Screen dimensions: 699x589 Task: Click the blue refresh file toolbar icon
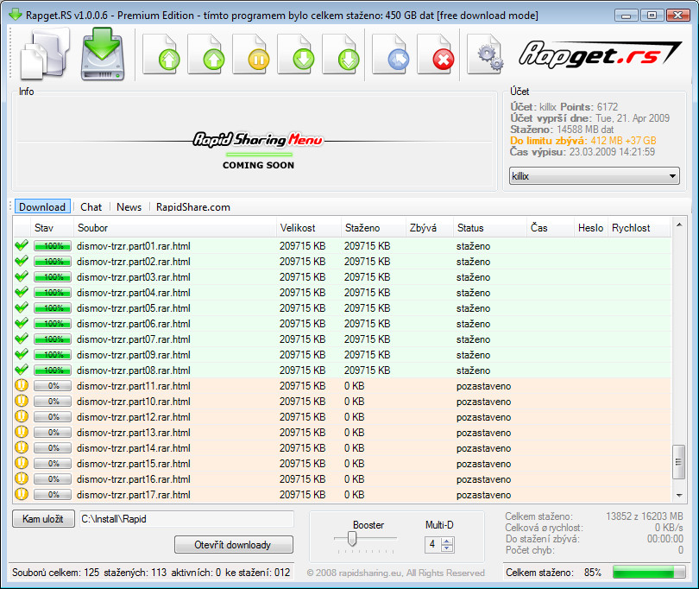coord(391,54)
